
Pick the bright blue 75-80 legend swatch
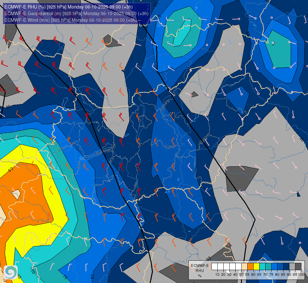click(x=274, y=266)
